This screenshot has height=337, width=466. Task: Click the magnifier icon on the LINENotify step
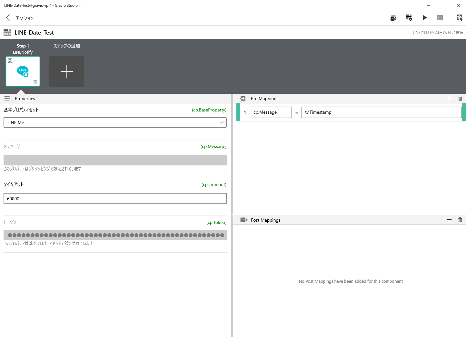pos(10,60)
